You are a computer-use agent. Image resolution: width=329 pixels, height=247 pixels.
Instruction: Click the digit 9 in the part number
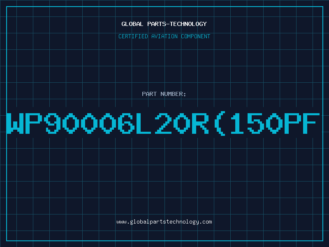pyautogui.click(x=53, y=123)
